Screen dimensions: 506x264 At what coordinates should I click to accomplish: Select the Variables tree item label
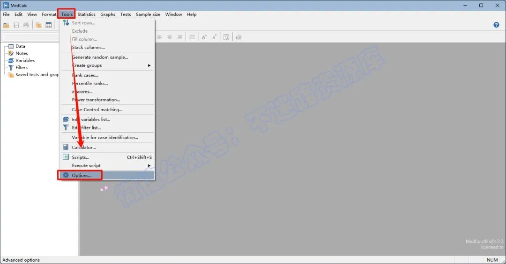pos(25,61)
